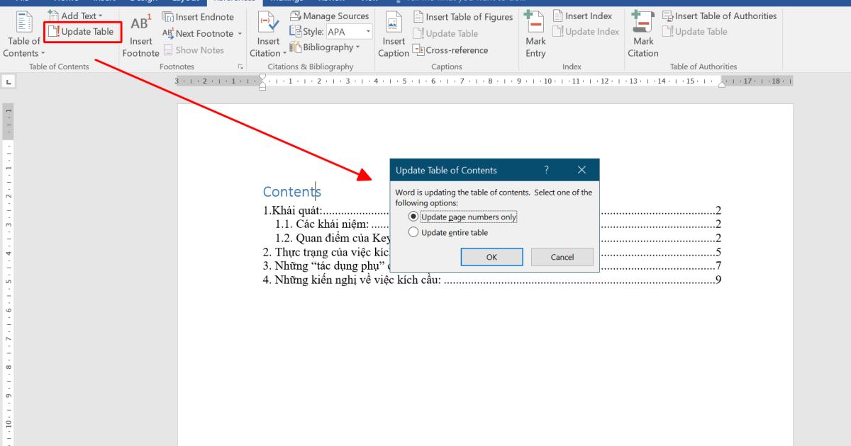Click Update Table in Table of Contents group
This screenshot has width=851, height=446.
pyautogui.click(x=82, y=32)
